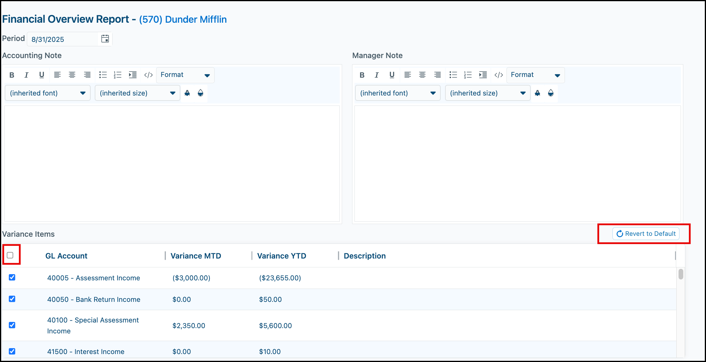Open calendar picker for Period
Screen dimensions: 706x362
(105, 39)
